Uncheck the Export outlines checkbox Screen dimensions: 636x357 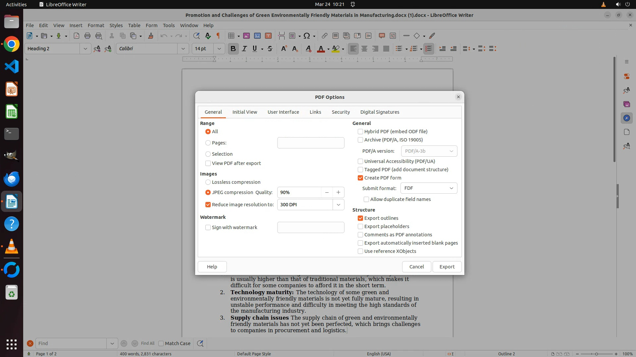click(360, 218)
